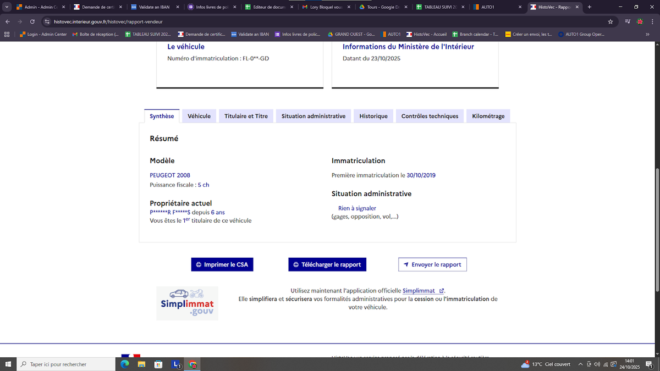Click the address bar URL field
This screenshot has width=660, height=371.
pyautogui.click(x=324, y=21)
